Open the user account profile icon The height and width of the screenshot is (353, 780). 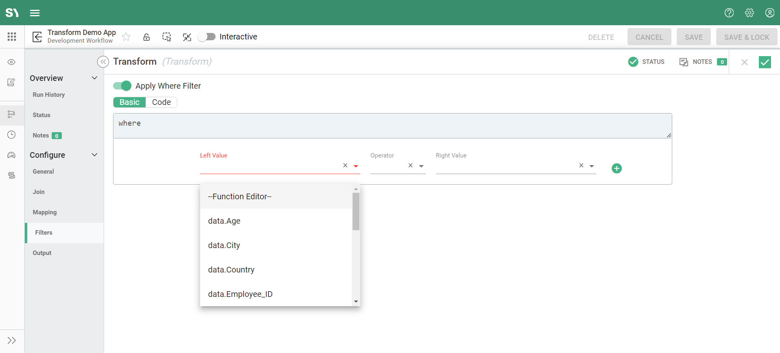tap(769, 13)
